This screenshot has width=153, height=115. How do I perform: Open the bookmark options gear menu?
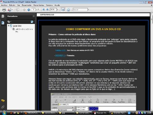[9, 22]
